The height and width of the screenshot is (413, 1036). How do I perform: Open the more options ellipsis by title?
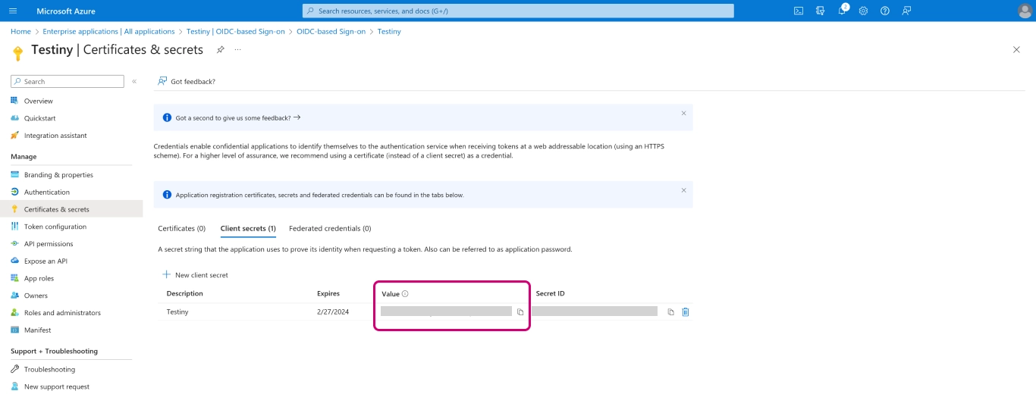click(x=238, y=49)
